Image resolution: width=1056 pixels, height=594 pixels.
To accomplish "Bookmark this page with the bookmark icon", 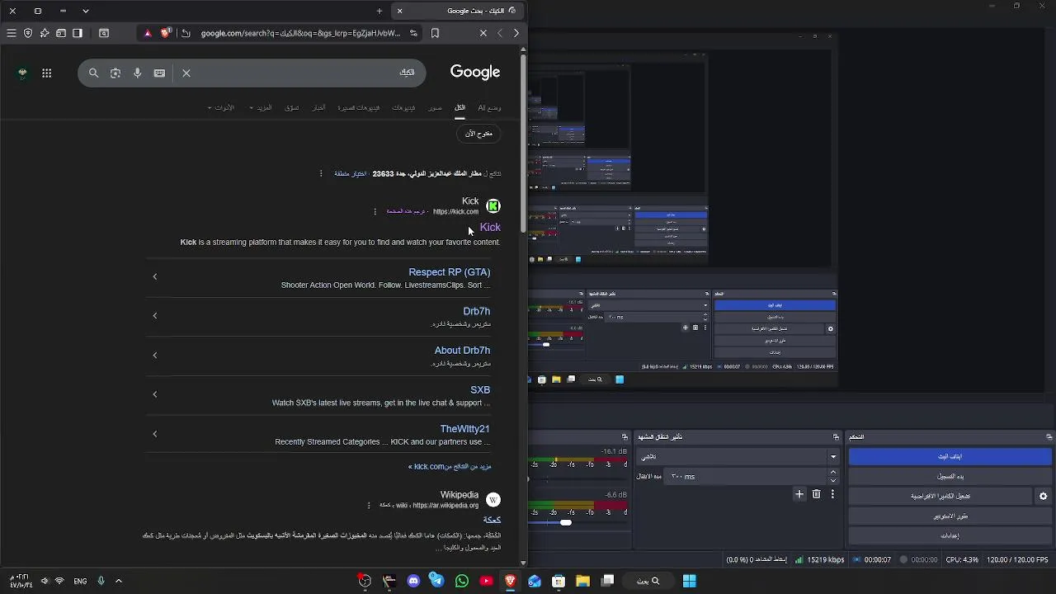I will (x=435, y=33).
